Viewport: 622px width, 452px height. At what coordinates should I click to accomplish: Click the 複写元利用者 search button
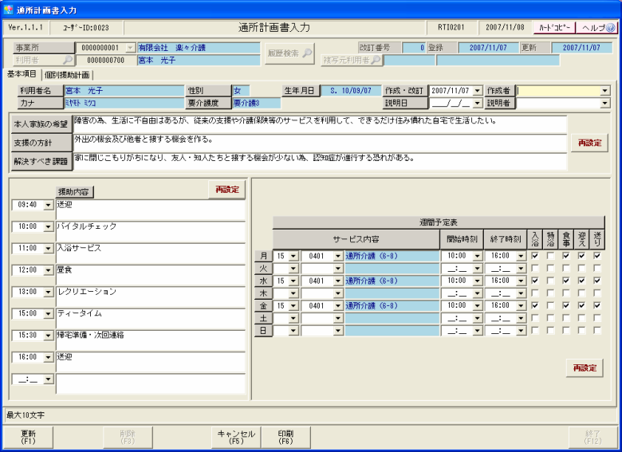[352, 61]
